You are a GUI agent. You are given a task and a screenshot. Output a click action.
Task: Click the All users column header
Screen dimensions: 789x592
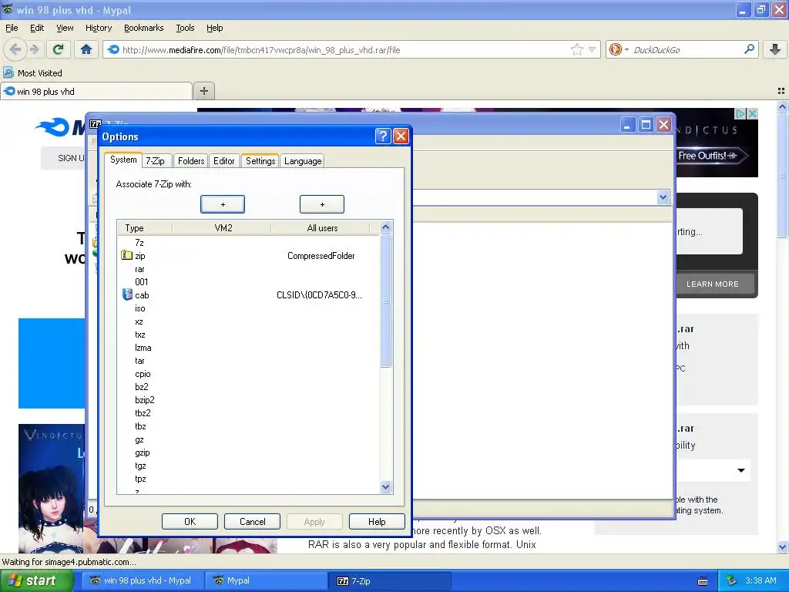pos(321,227)
